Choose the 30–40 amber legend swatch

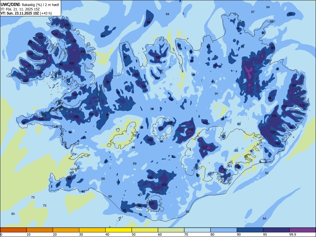pos(92,230)
